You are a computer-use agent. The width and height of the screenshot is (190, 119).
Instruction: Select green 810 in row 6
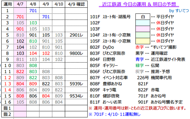(33, 41)
